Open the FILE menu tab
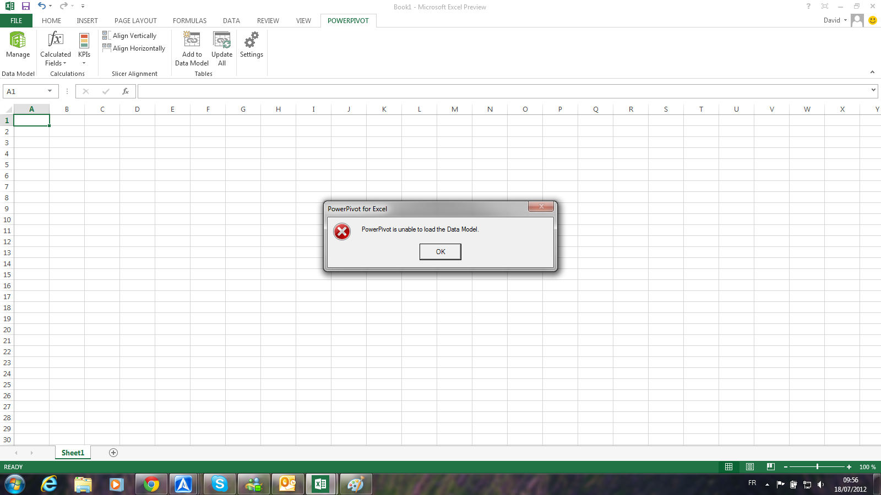This screenshot has height=495, width=881. (x=17, y=21)
